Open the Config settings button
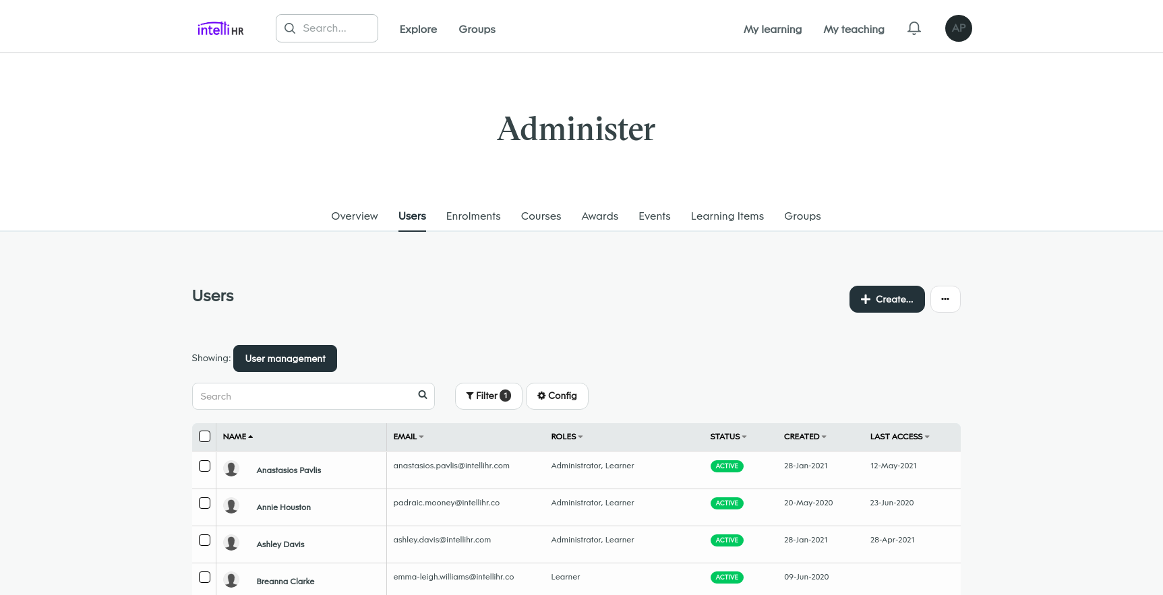1163x595 pixels. 557,396
